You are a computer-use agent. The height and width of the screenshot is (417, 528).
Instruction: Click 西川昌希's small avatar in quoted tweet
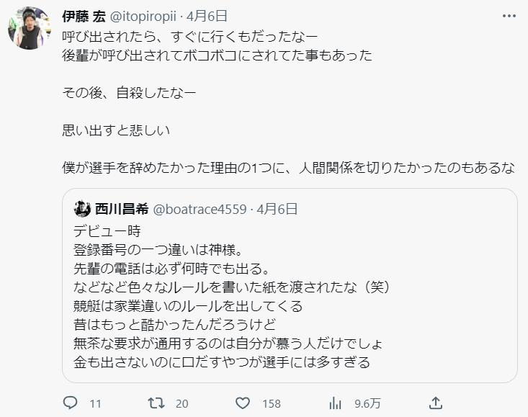point(82,210)
